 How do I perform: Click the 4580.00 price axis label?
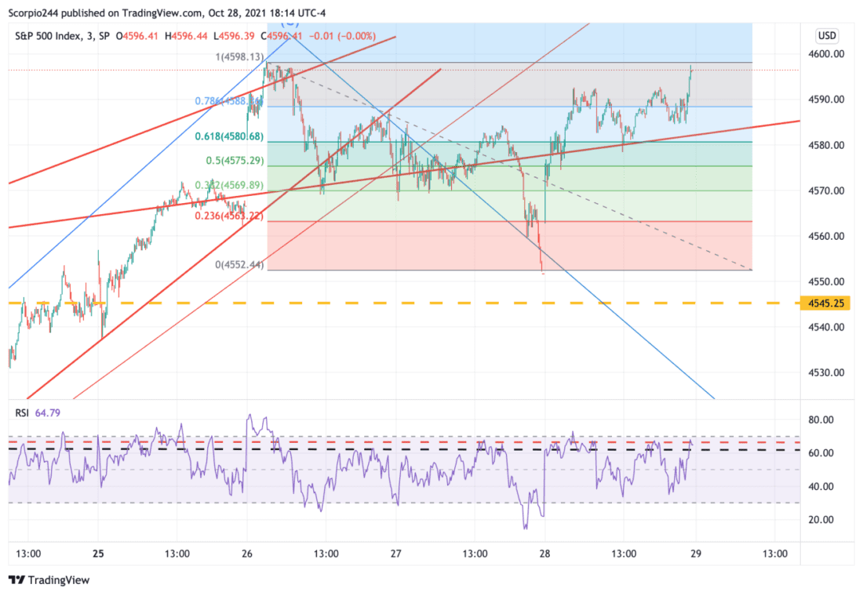[826, 145]
